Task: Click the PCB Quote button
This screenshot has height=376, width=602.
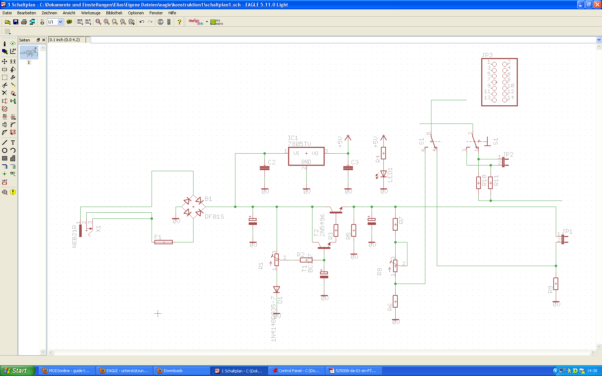Action: coord(217,22)
